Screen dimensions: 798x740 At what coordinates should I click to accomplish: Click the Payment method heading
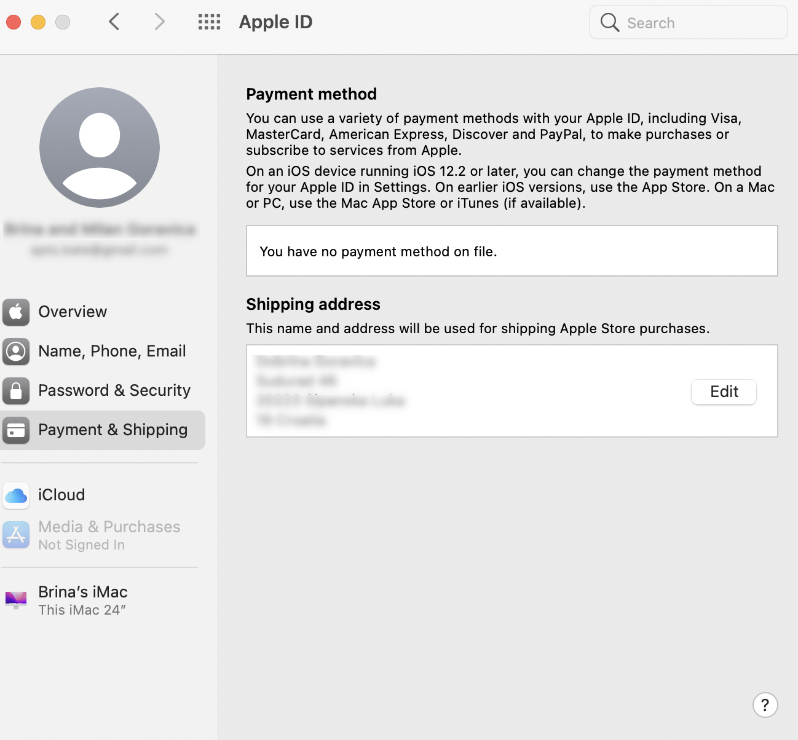point(311,94)
